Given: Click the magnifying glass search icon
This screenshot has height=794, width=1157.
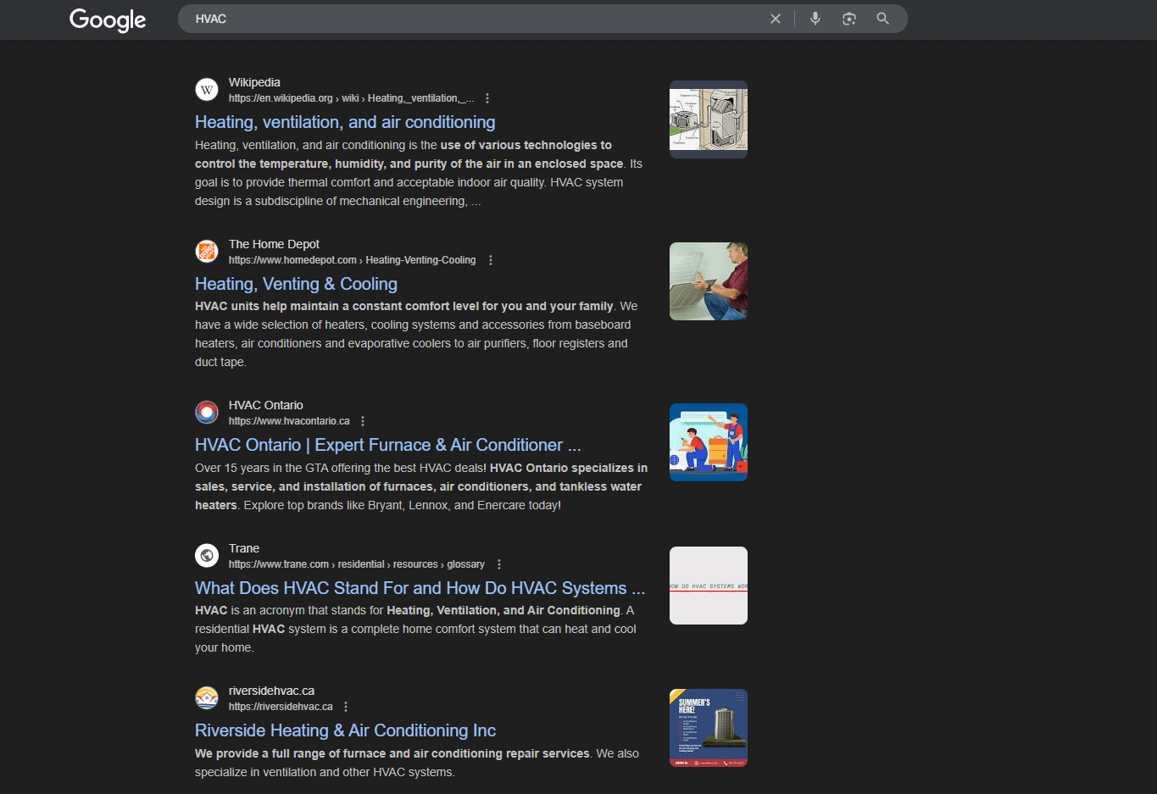Looking at the screenshot, I should click(882, 19).
